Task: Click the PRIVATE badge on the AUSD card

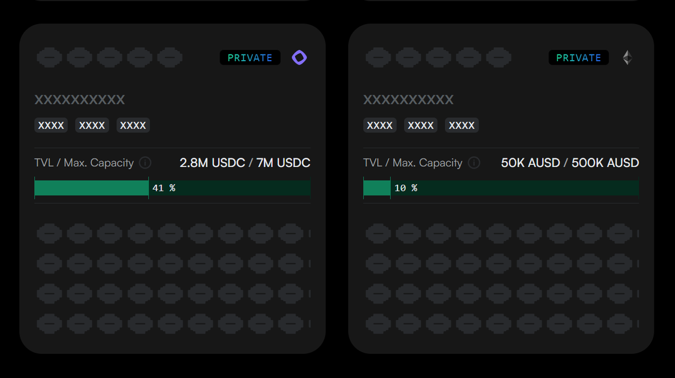Action: [579, 57]
